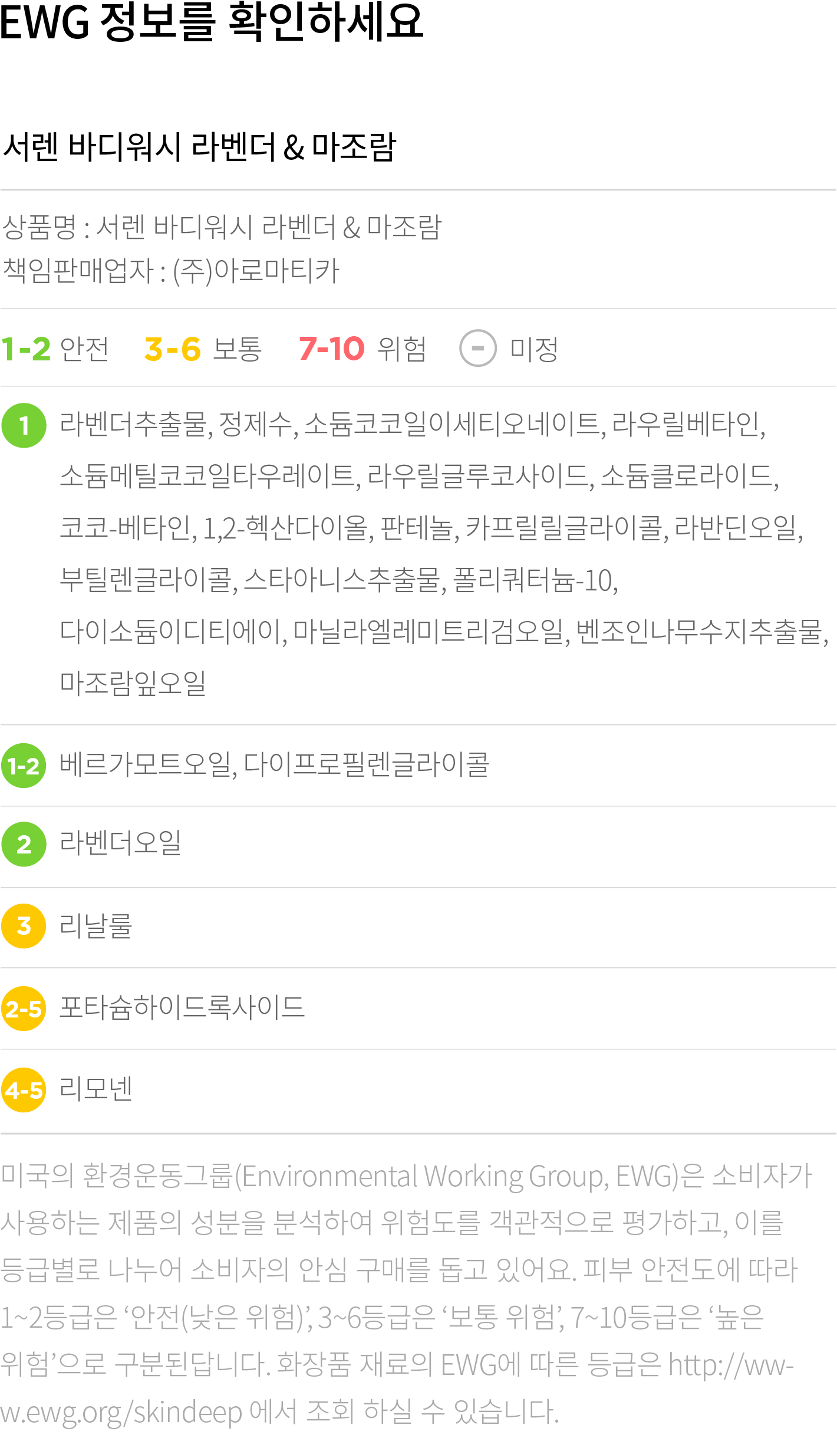Click the yellow 2-5 grade badge
Viewport: 837px width, 1438px height.
[24, 1009]
